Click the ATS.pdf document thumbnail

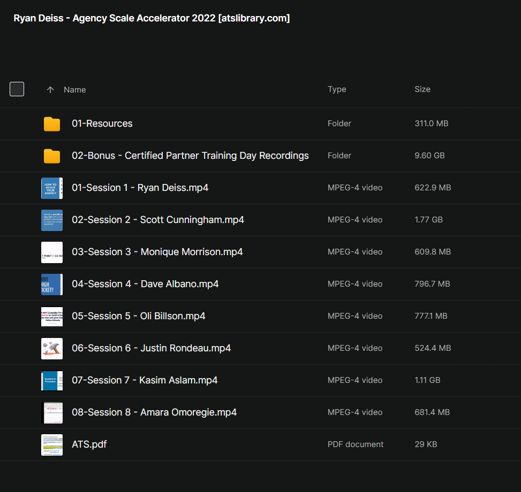[x=52, y=445]
